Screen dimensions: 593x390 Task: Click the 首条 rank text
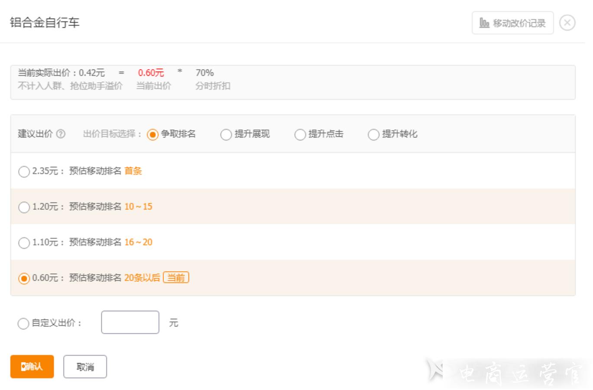coord(133,171)
